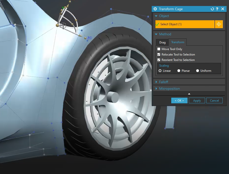Click the Select Object (1) field
Viewport: 229px width, 174px height.
pyautogui.click(x=185, y=24)
